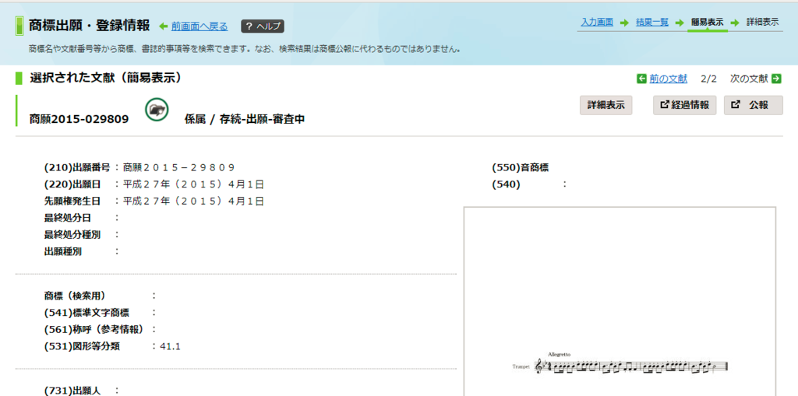Select 簡易表示 breadcrumb step
798x396 pixels.
tap(707, 23)
